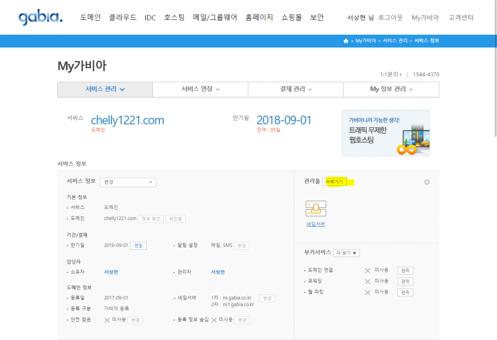Click the 2차 : ns1.gabia.co.kr text

pyautogui.click(x=232, y=304)
